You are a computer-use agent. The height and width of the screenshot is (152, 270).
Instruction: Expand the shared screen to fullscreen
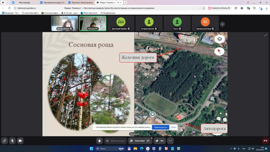tap(266, 35)
